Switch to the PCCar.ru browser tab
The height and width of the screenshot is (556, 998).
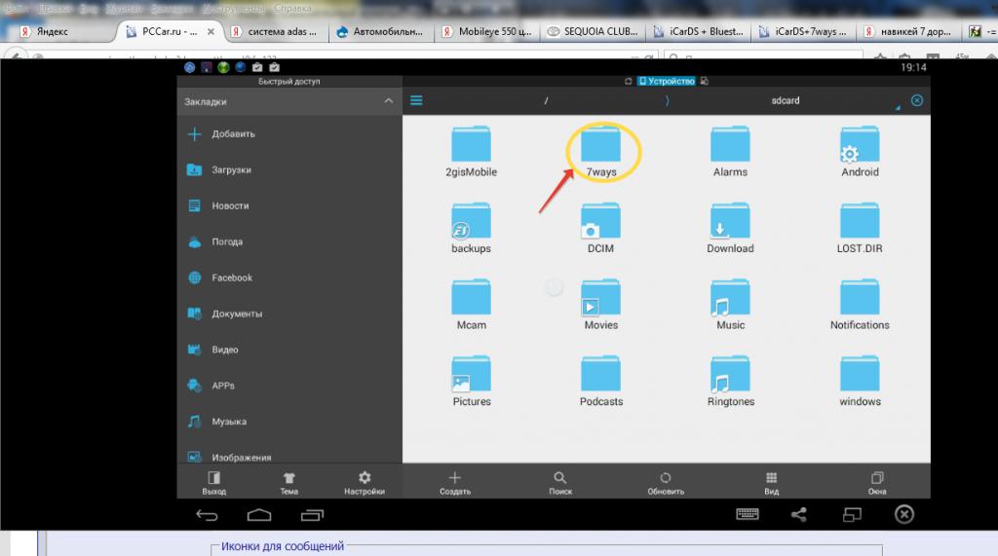tap(171, 31)
